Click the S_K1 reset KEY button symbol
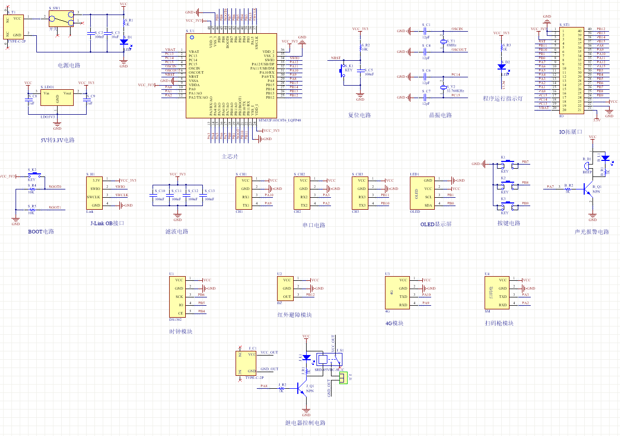 (x=343, y=71)
